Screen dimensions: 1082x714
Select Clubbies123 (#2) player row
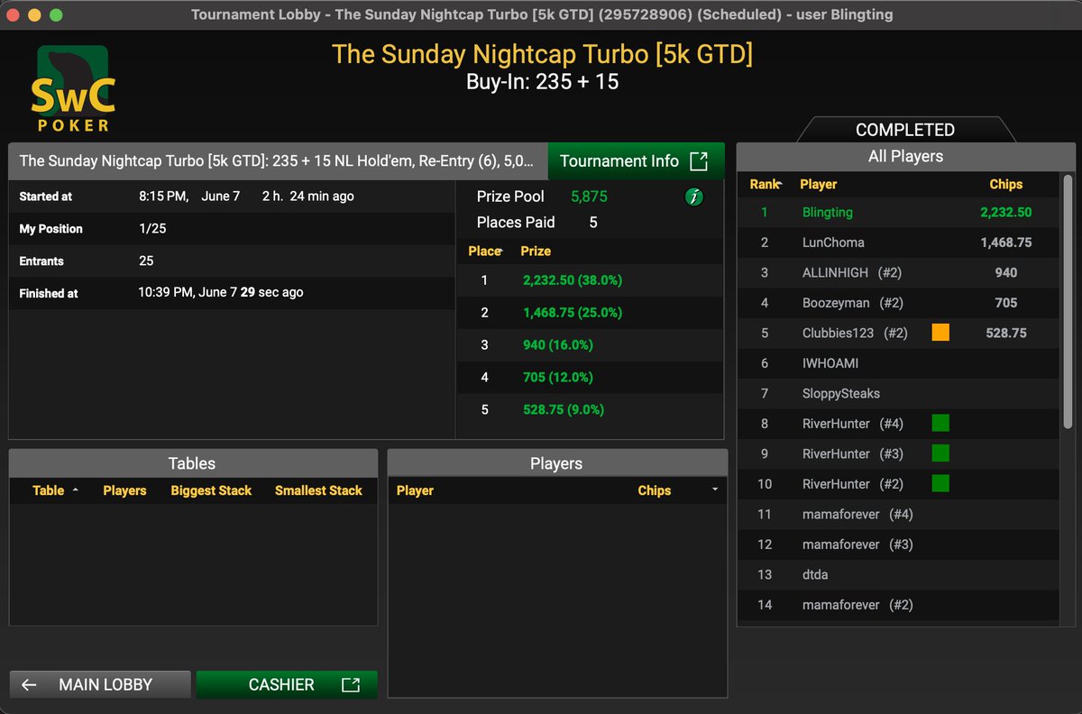tap(898, 333)
